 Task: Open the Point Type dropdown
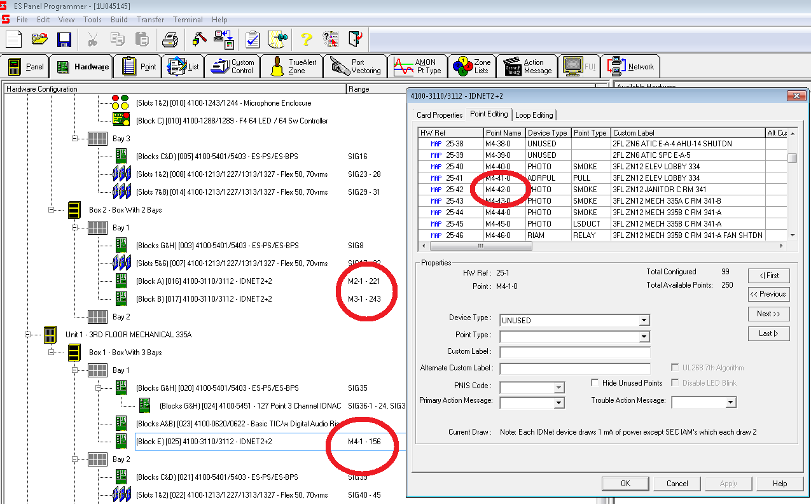click(x=644, y=337)
